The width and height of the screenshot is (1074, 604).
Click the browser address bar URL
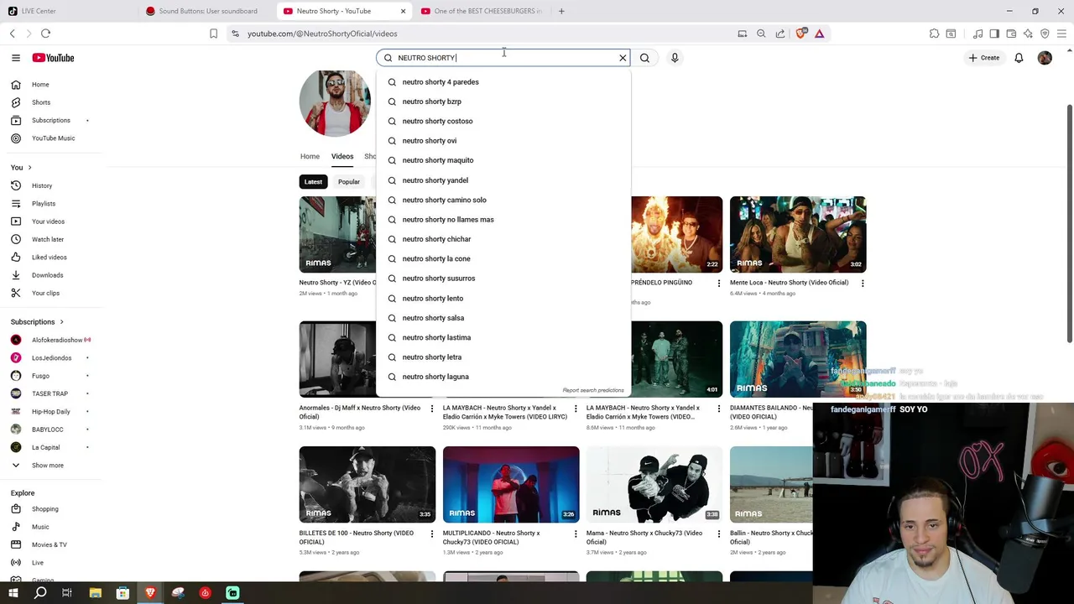[322, 34]
